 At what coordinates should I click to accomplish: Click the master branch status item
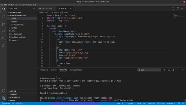[x=6, y=104]
